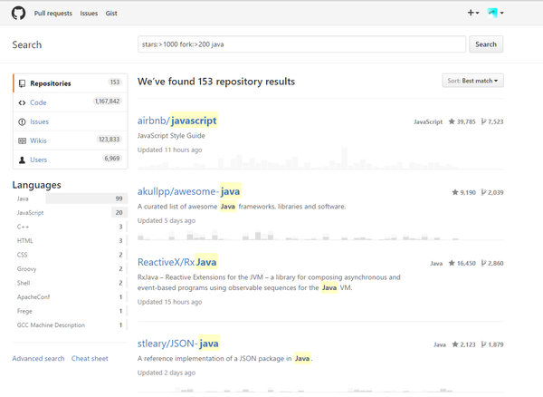Image resolution: width=543 pixels, height=397 pixels.
Task: Click fork icon for stleary/JSON-java
Action: coord(483,344)
